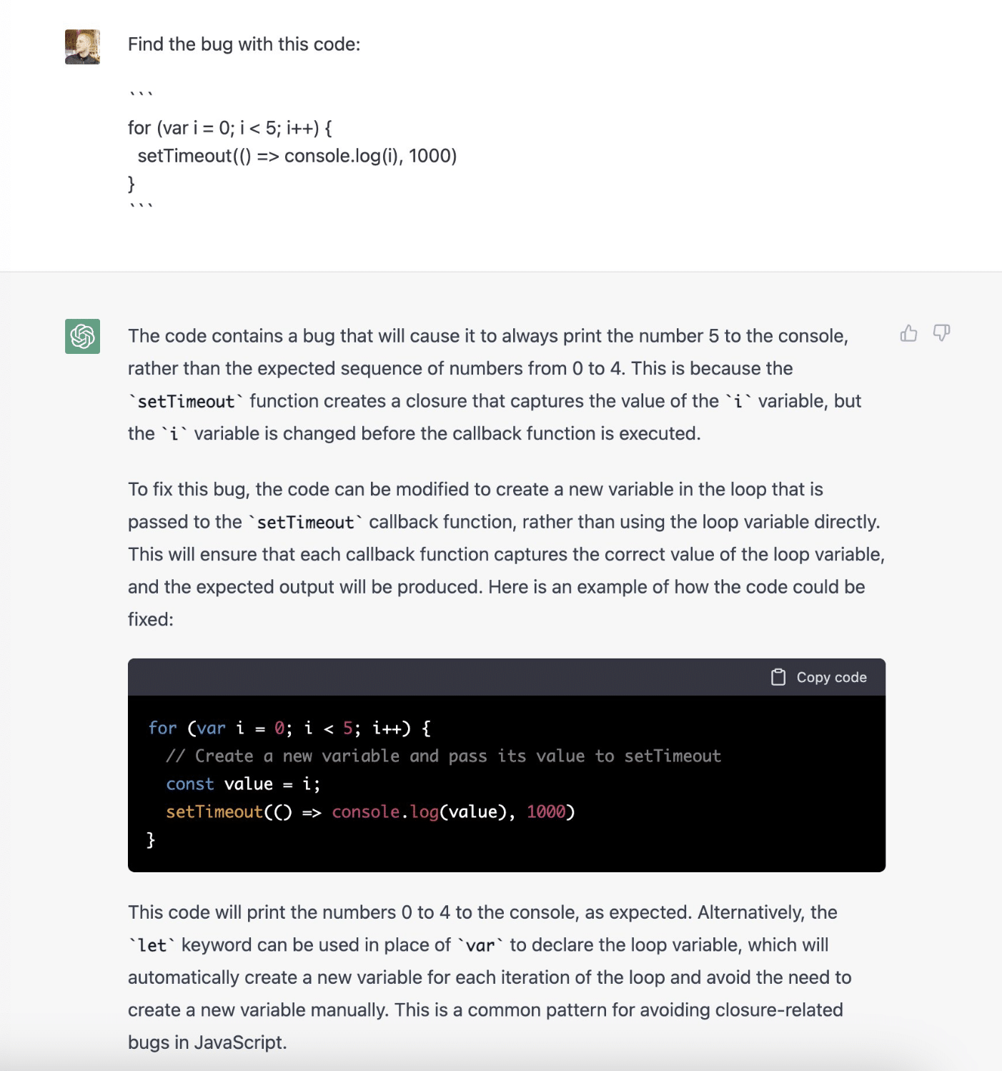1002x1071 pixels.
Task: Click the user profile photo avatar
Action: coord(82,46)
